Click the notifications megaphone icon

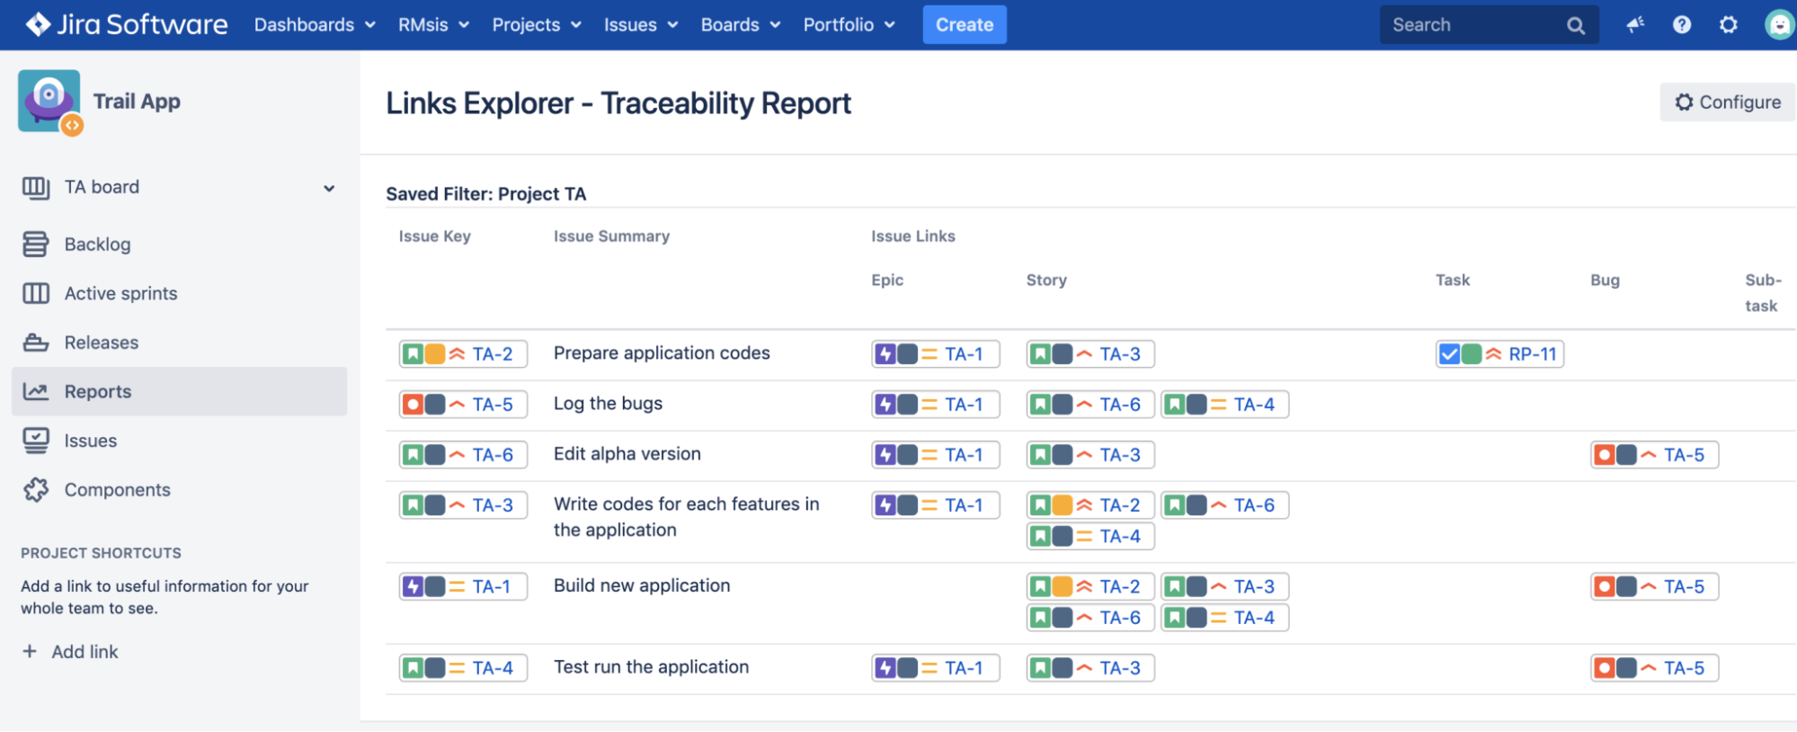(1635, 25)
